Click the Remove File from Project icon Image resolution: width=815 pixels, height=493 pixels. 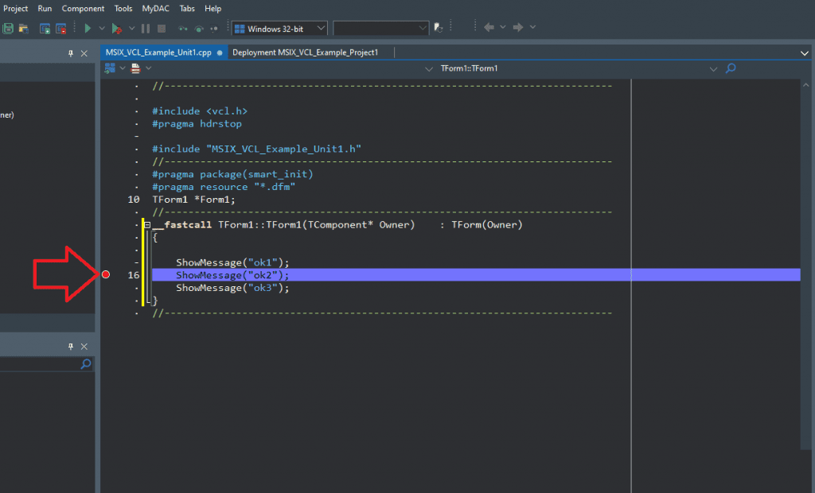pyautogui.click(x=60, y=29)
